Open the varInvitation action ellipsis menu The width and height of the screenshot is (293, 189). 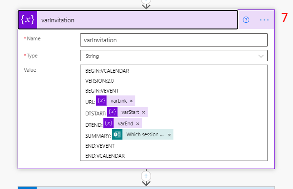[x=264, y=20]
